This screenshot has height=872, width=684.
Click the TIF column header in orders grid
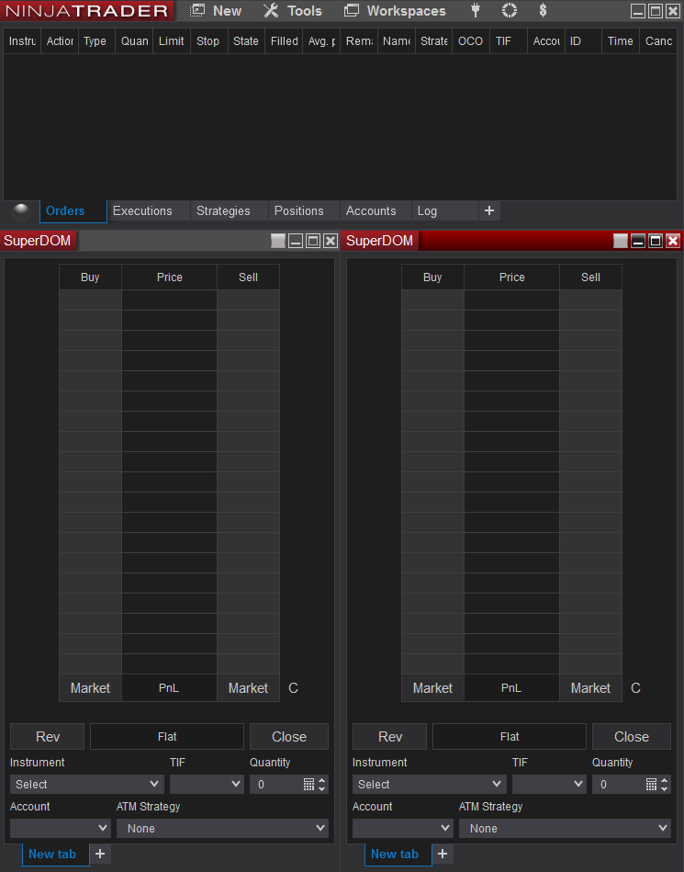coord(508,41)
